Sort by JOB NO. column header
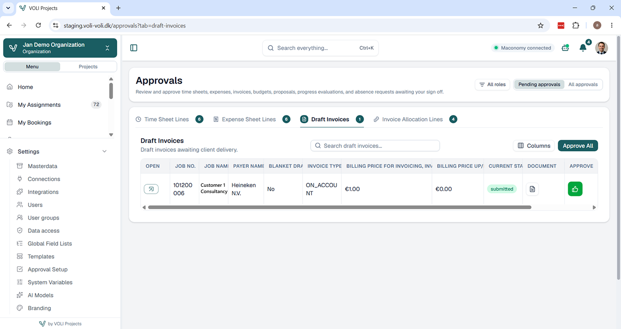 coord(185,166)
